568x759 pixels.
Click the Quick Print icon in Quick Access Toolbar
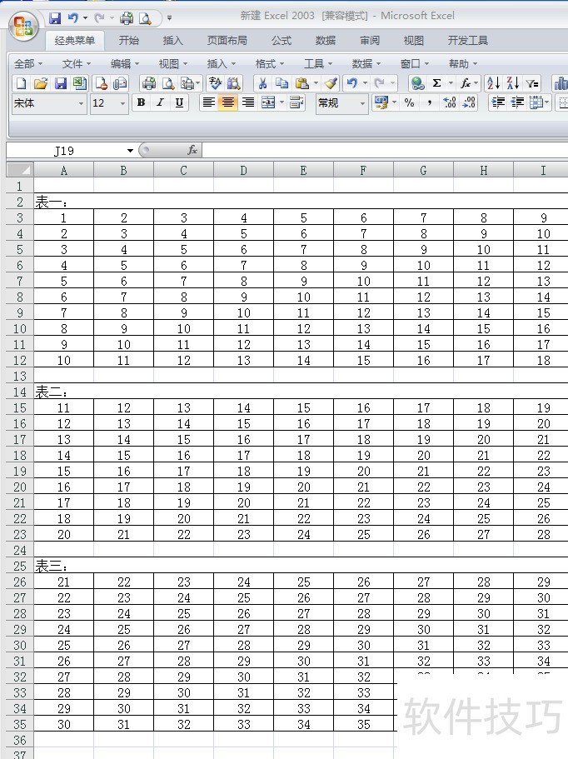127,18
